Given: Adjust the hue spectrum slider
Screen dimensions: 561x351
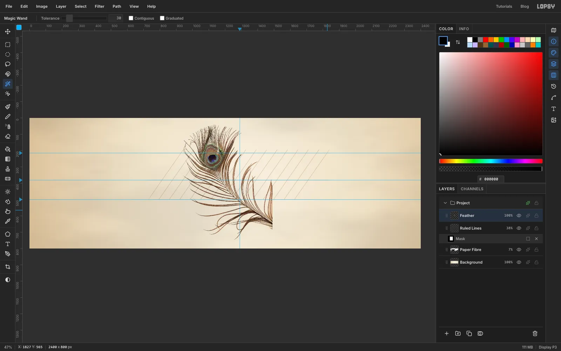Looking at the screenshot, I should pos(491,161).
